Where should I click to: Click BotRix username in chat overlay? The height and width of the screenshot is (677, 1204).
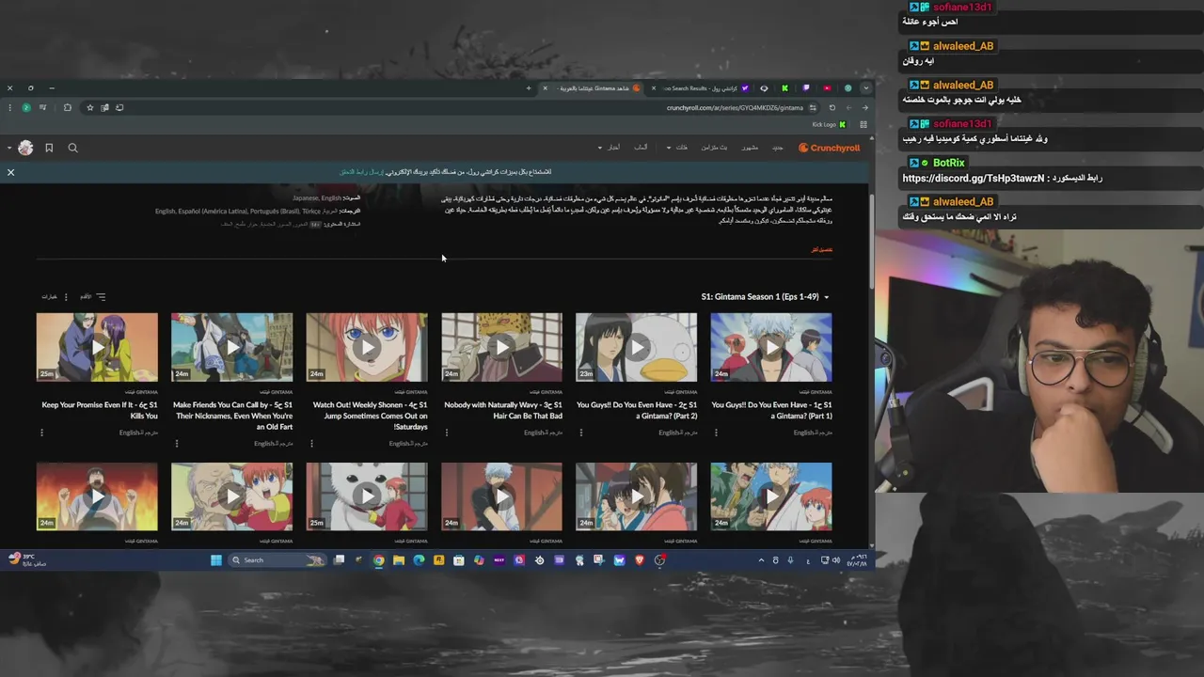pos(949,163)
